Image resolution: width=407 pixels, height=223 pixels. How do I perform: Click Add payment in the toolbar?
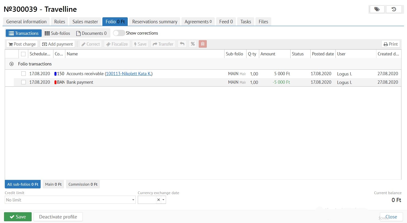[x=57, y=44]
